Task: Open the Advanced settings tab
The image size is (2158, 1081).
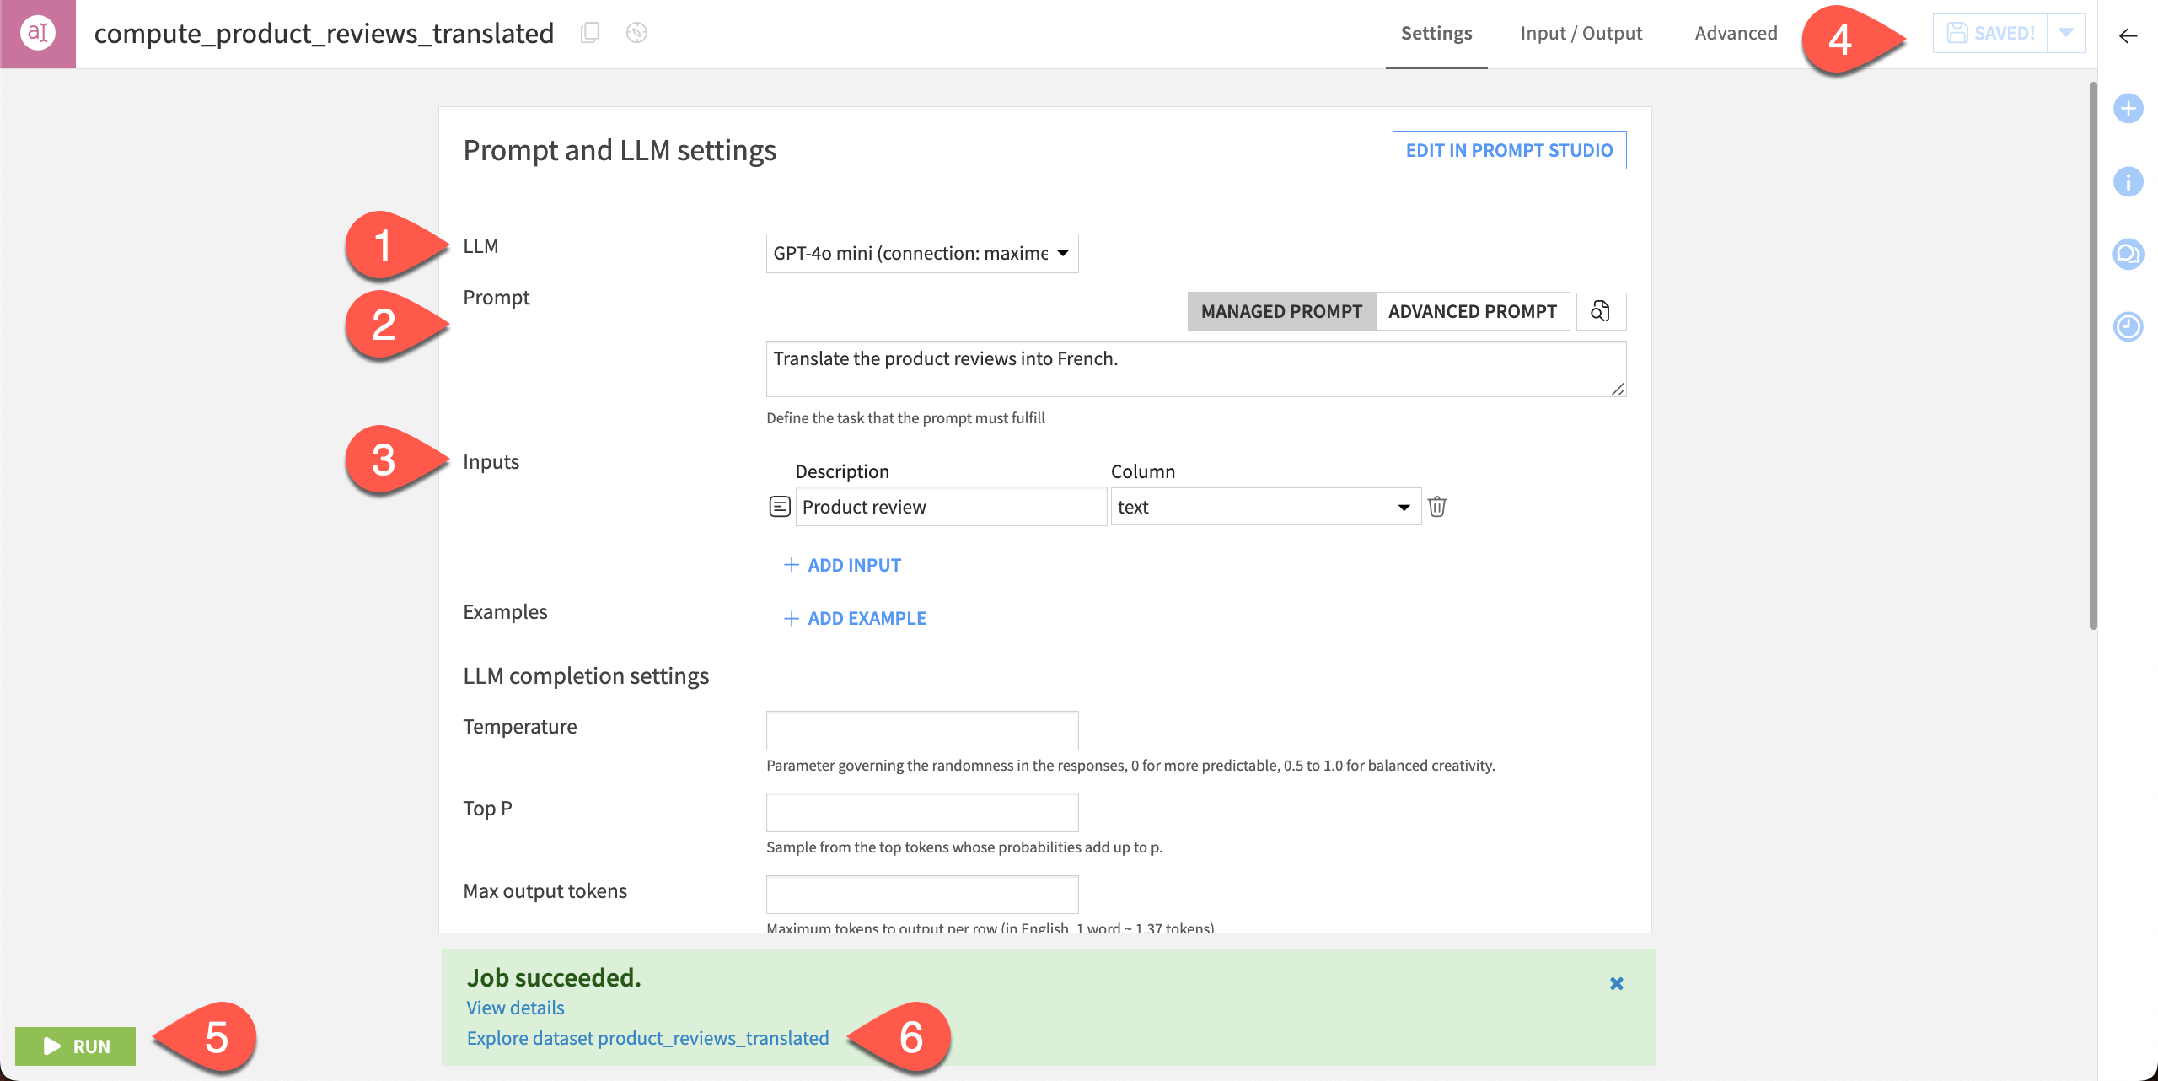Action: click(x=1734, y=33)
